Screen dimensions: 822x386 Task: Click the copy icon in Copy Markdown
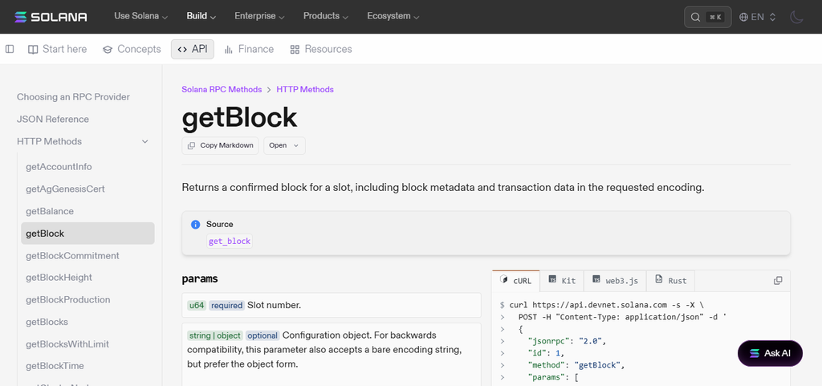click(x=191, y=145)
